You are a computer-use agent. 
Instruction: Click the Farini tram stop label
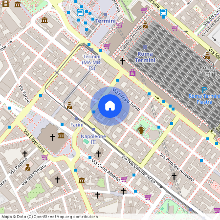pyautogui.click(x=77, y=125)
